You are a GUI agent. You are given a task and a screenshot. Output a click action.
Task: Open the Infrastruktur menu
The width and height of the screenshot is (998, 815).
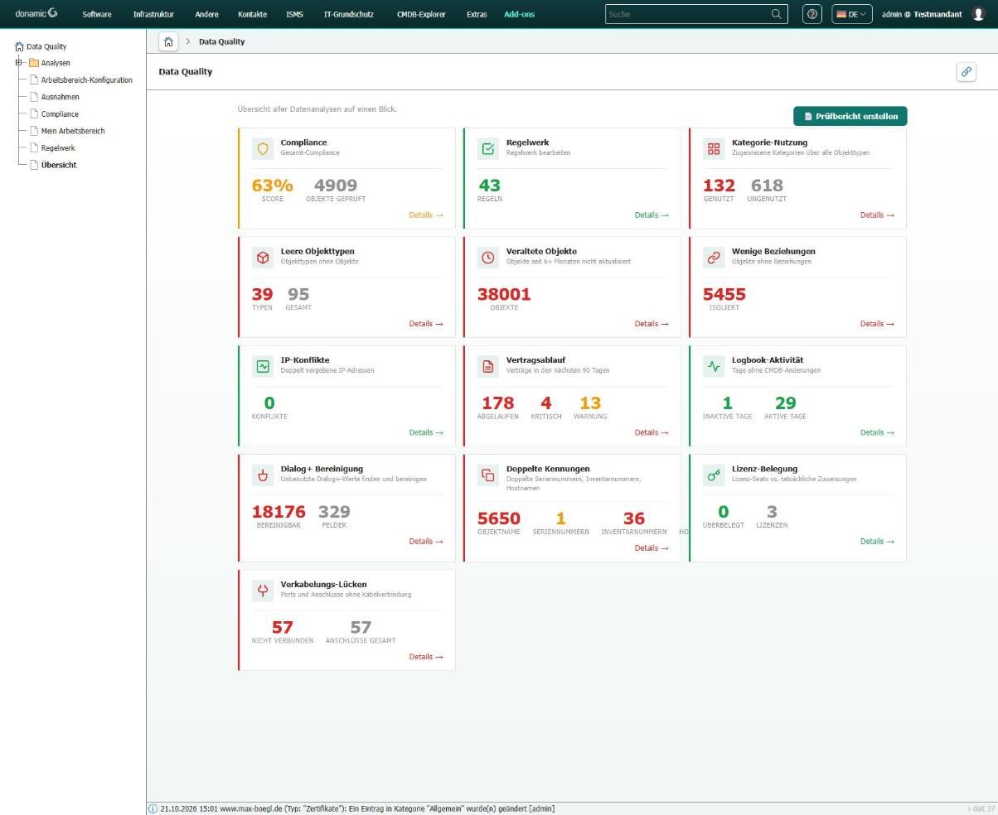pos(153,14)
